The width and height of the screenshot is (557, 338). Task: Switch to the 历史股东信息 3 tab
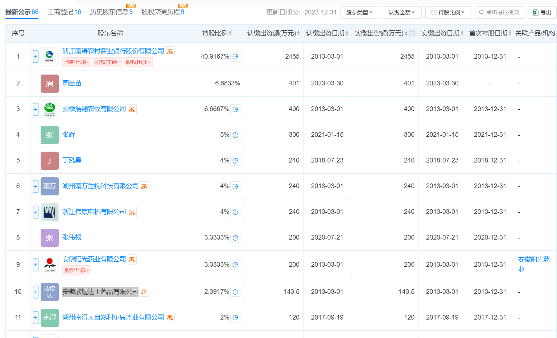[111, 12]
